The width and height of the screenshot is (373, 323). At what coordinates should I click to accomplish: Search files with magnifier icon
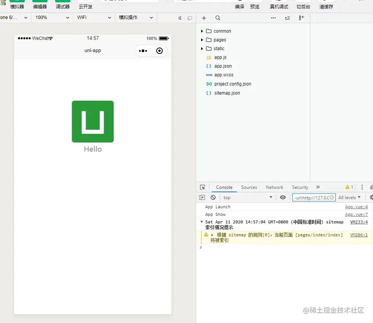pyautogui.click(x=217, y=18)
